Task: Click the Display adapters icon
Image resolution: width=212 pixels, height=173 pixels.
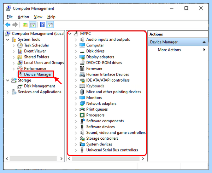Action: pyautogui.click(x=82, y=57)
